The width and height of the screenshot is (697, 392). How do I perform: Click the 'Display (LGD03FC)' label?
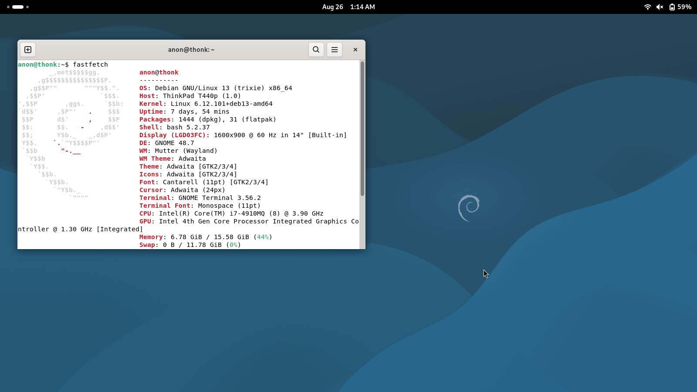point(173,135)
